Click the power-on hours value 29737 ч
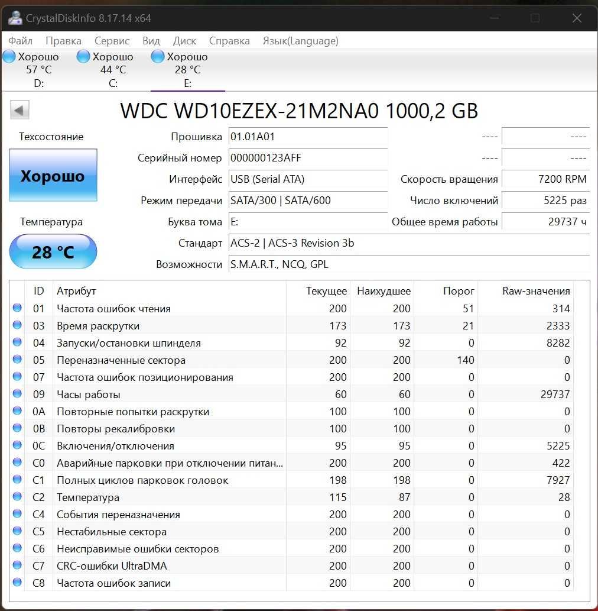Viewport: 598px width, 611px height. [x=546, y=222]
